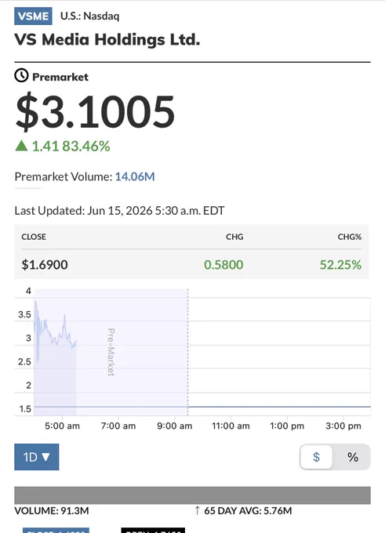Click the Pre-Market label in the chart
This screenshot has width=385, height=533.
click(x=111, y=352)
